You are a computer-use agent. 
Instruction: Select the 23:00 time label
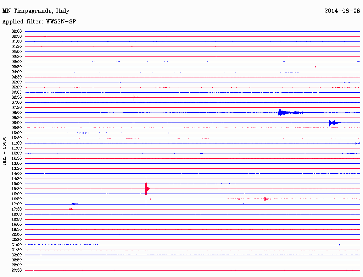tap(17, 265)
